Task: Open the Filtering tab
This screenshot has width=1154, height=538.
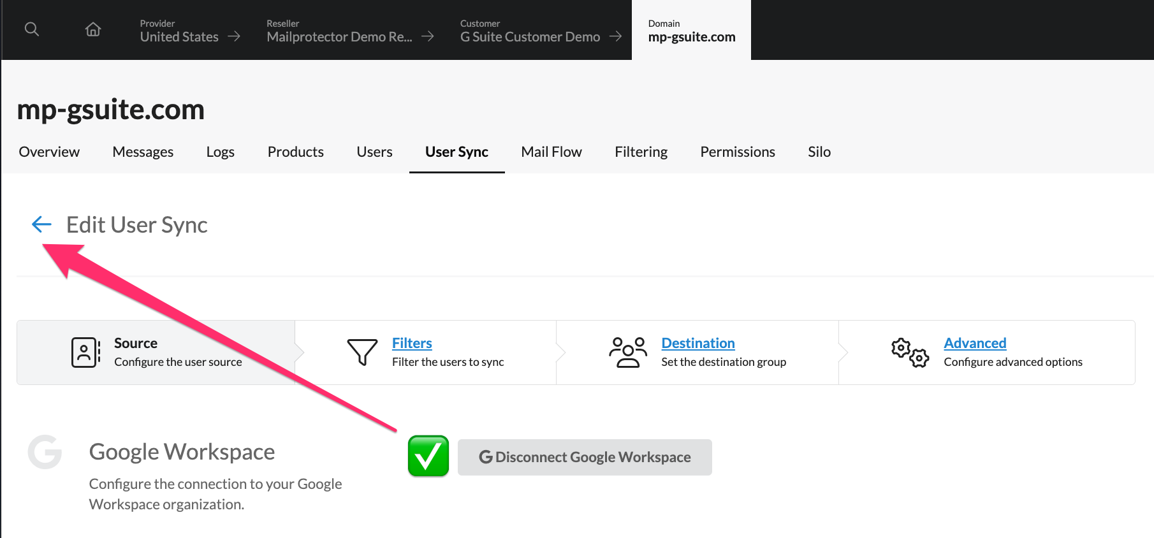Action: tap(641, 152)
